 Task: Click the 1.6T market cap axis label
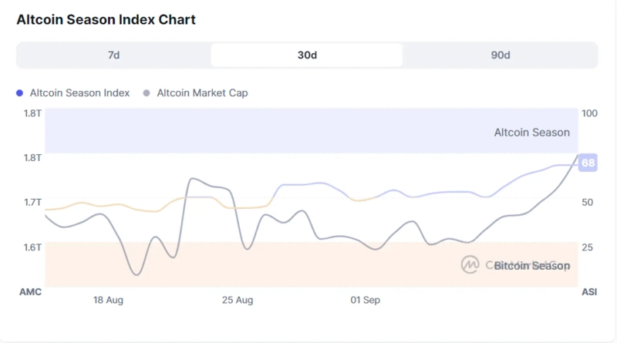point(32,247)
